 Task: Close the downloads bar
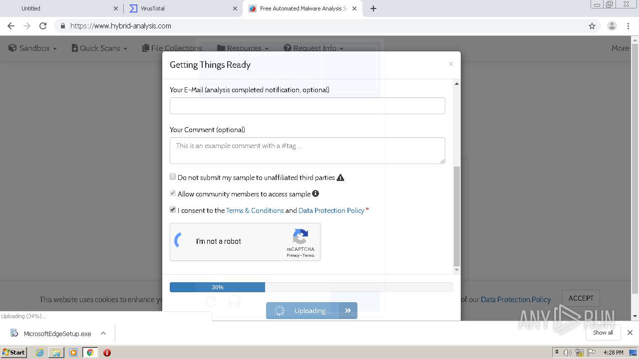(x=630, y=333)
